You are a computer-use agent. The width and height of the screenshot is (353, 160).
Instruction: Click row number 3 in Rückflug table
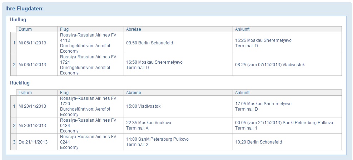[x=14, y=142]
